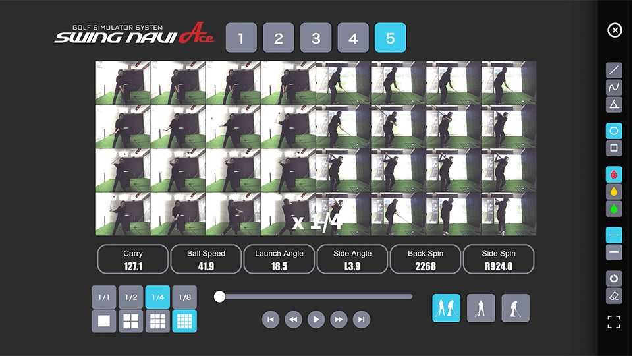Choose the square shape tool
The height and width of the screenshot is (356, 633).
point(614,148)
